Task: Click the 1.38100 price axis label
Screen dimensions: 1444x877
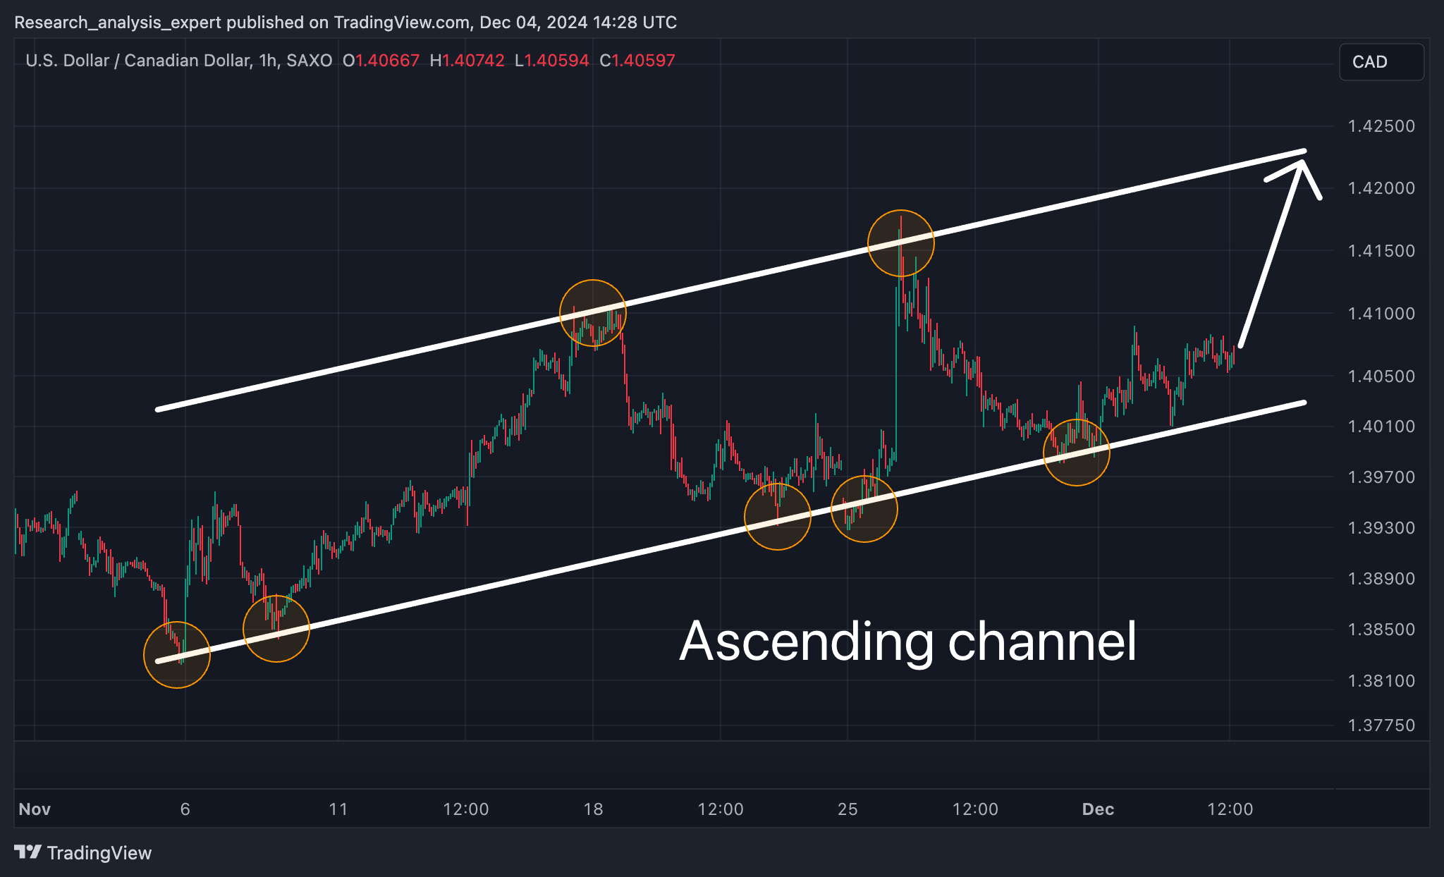Action: [x=1381, y=681]
